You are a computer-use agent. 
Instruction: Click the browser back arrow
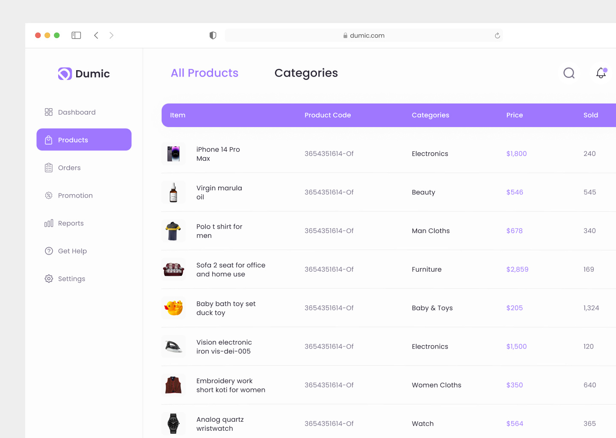96,35
